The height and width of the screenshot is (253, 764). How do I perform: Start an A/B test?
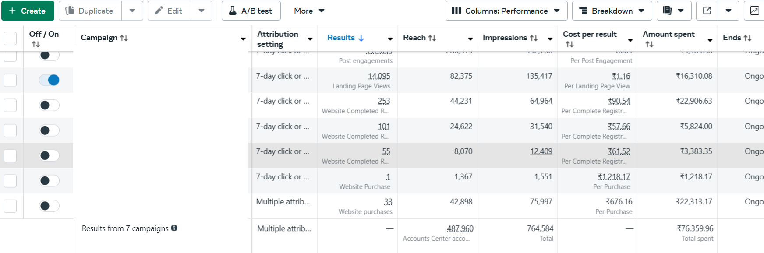coord(251,11)
